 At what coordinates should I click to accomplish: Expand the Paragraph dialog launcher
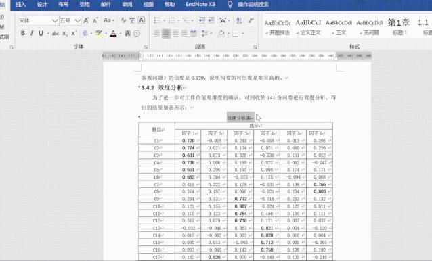coord(255,47)
